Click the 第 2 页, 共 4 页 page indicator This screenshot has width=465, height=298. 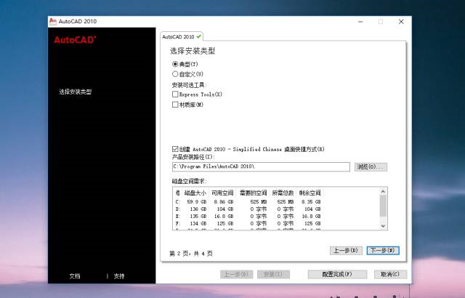(191, 254)
